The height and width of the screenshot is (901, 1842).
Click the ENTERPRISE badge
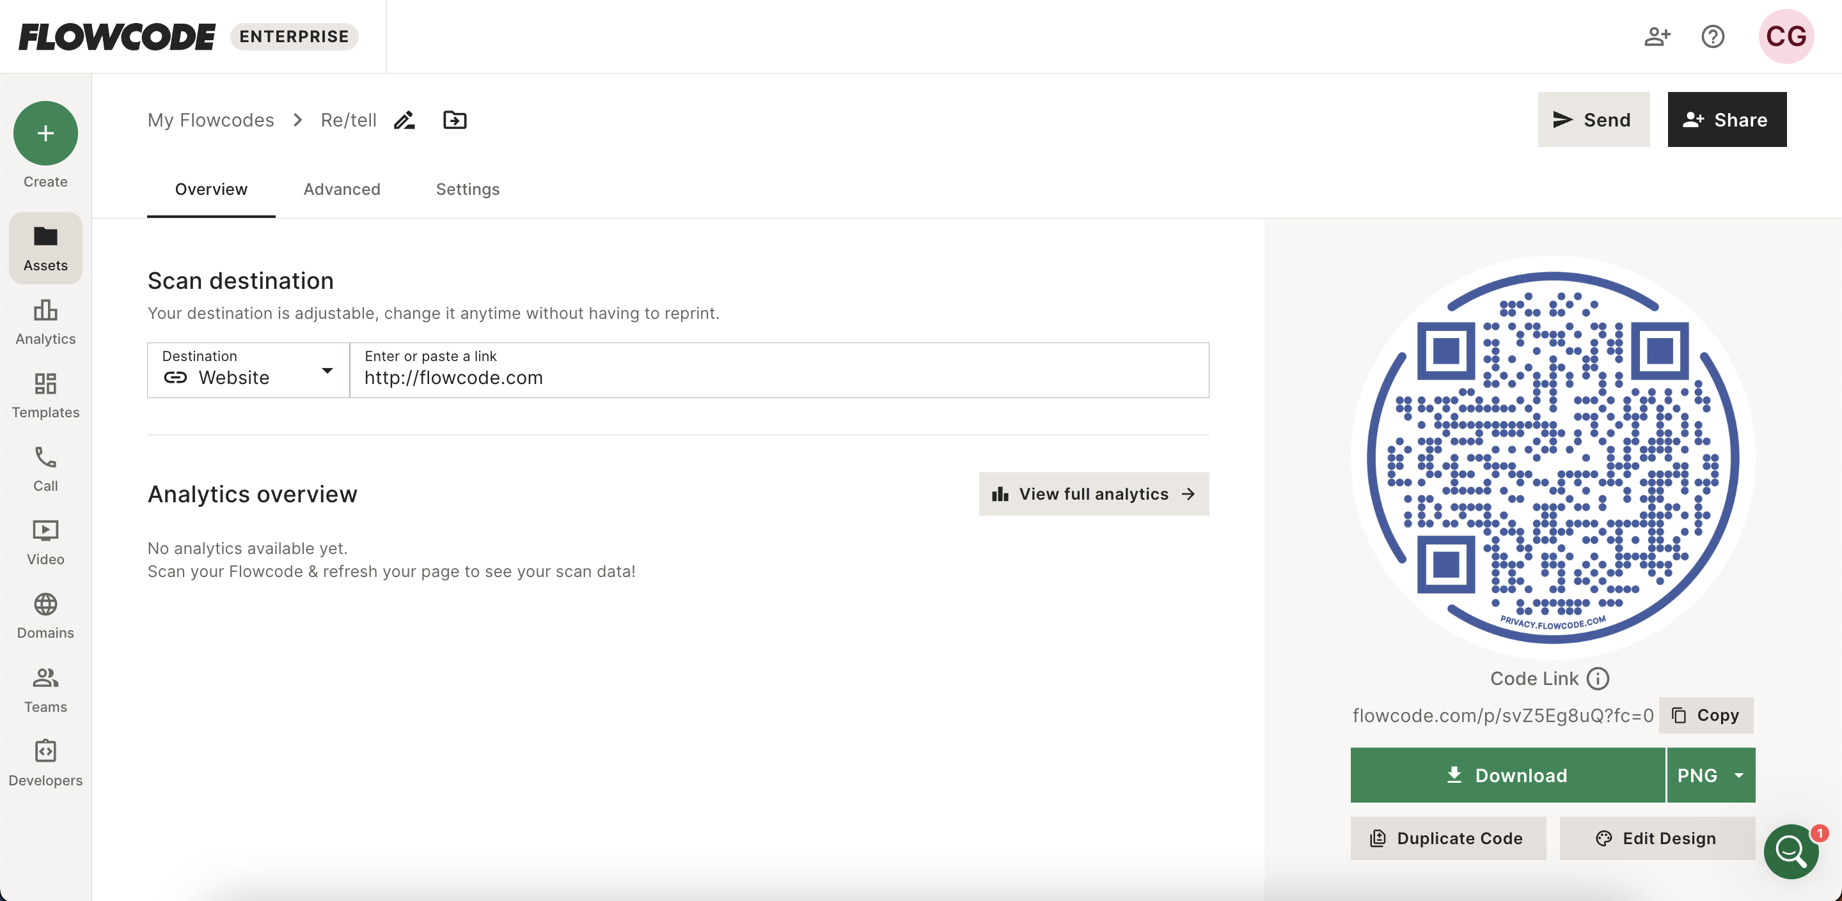click(x=294, y=36)
